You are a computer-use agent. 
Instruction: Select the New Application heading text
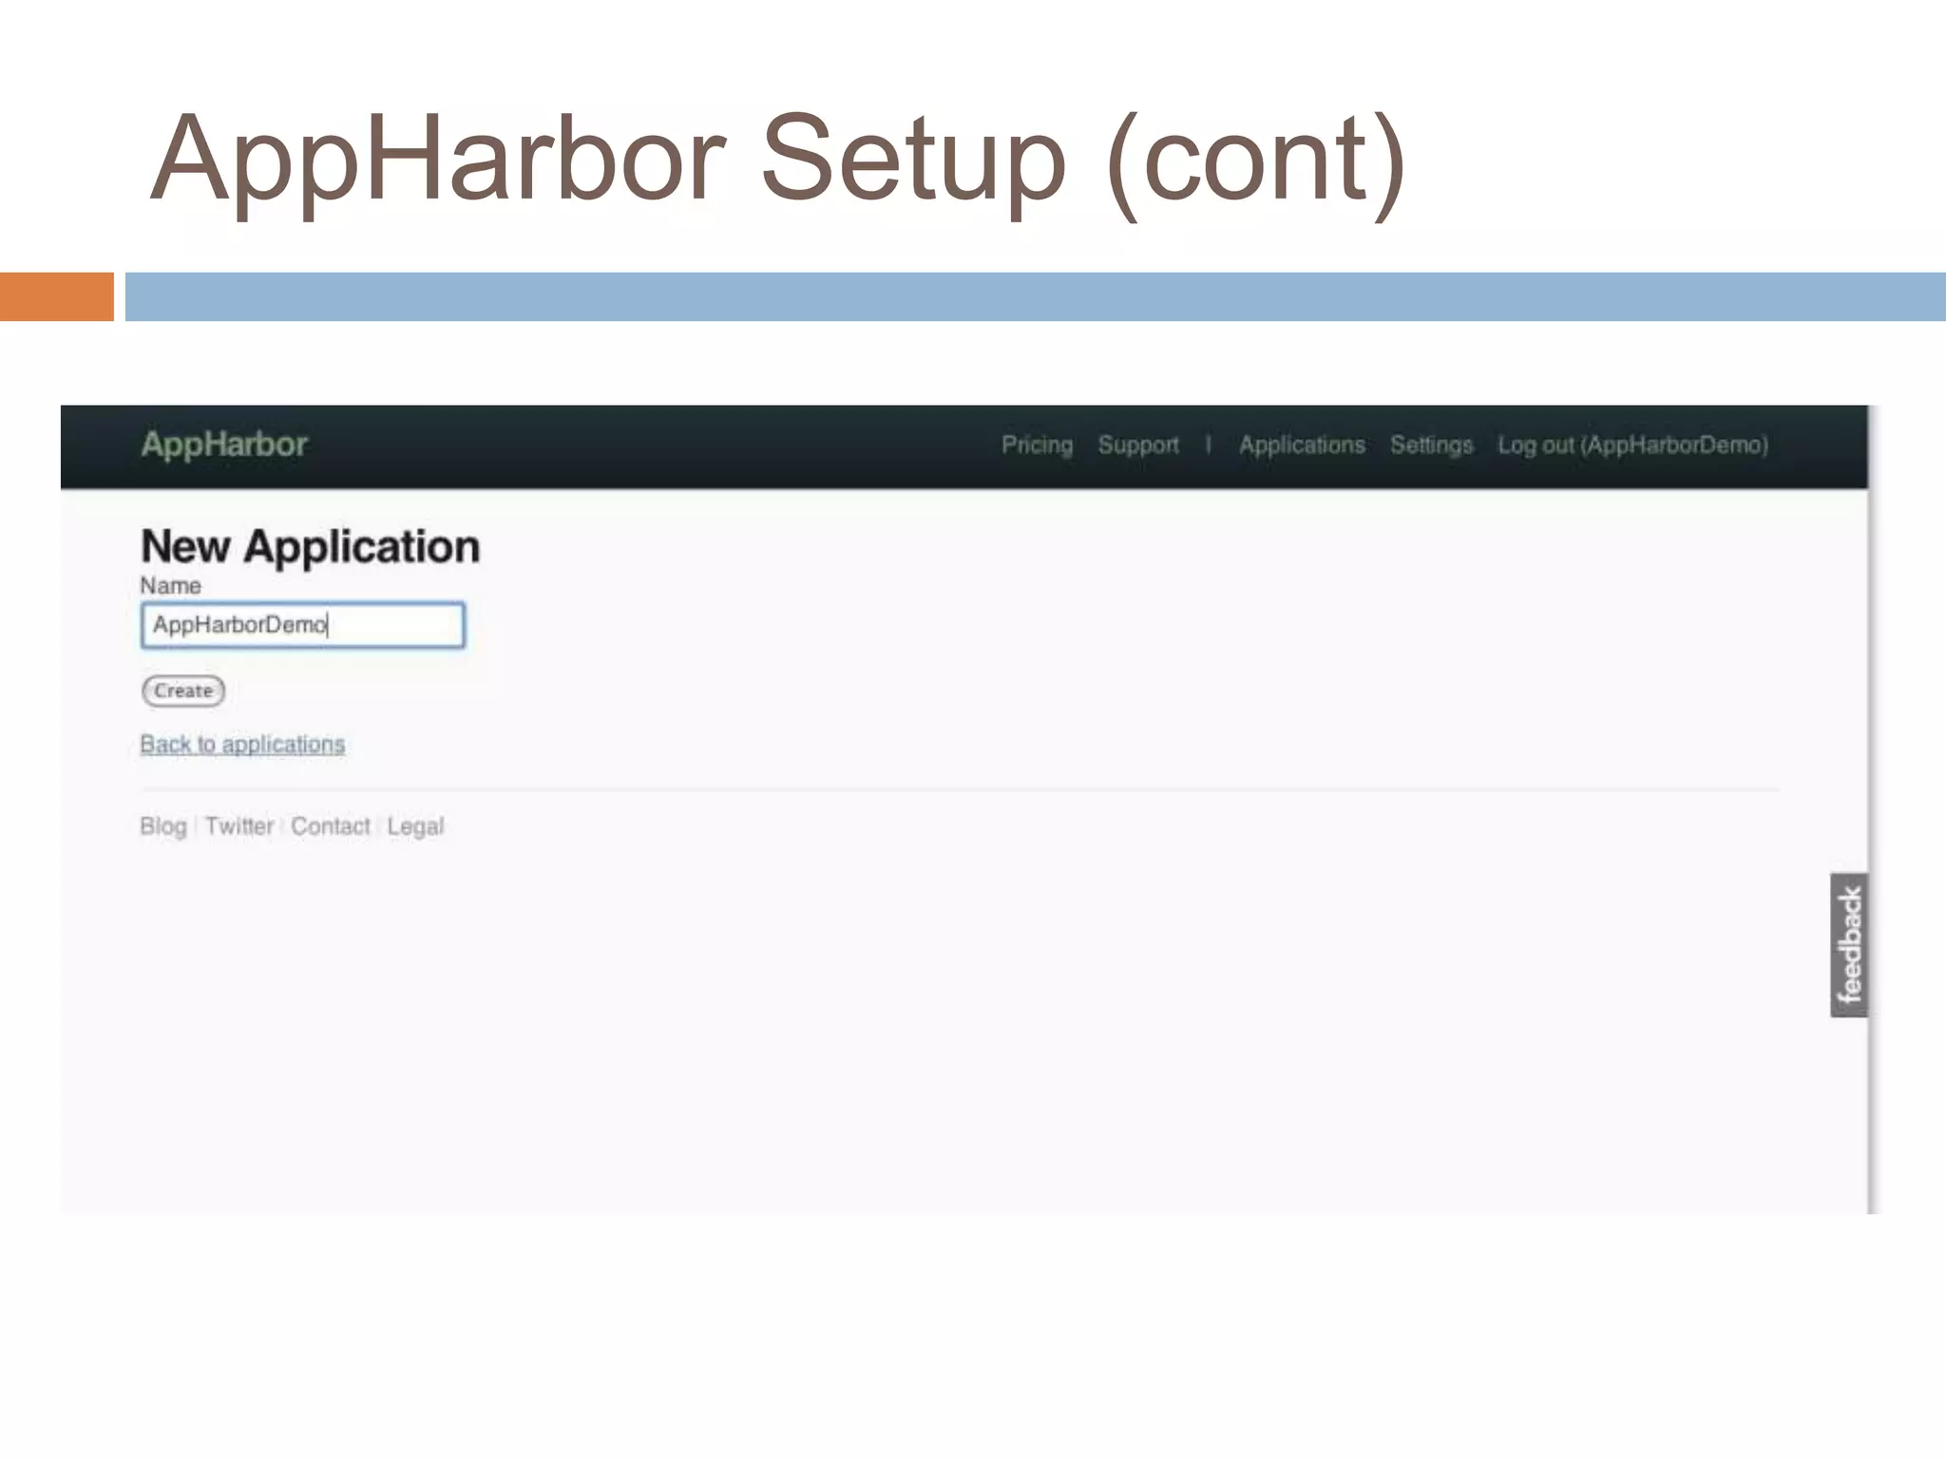(x=311, y=547)
